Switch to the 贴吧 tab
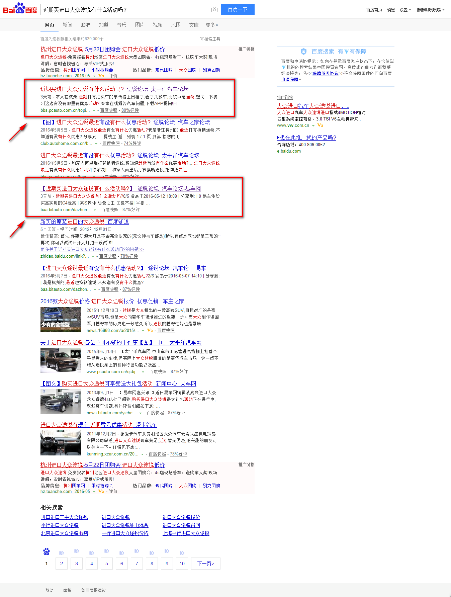 pos(85,25)
